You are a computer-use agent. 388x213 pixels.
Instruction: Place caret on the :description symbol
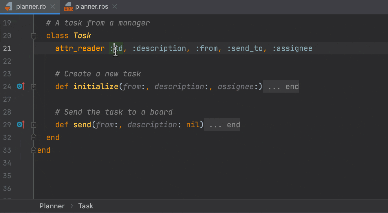click(159, 48)
